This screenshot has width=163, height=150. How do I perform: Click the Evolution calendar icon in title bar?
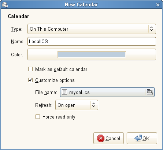click(x=5, y=5)
